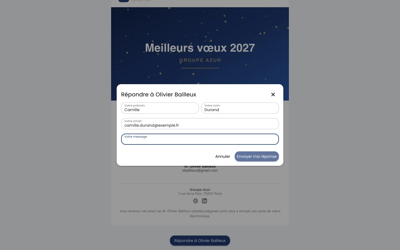Cancel the reply with Annuler
Screen dimensions: 400x250
(223, 156)
